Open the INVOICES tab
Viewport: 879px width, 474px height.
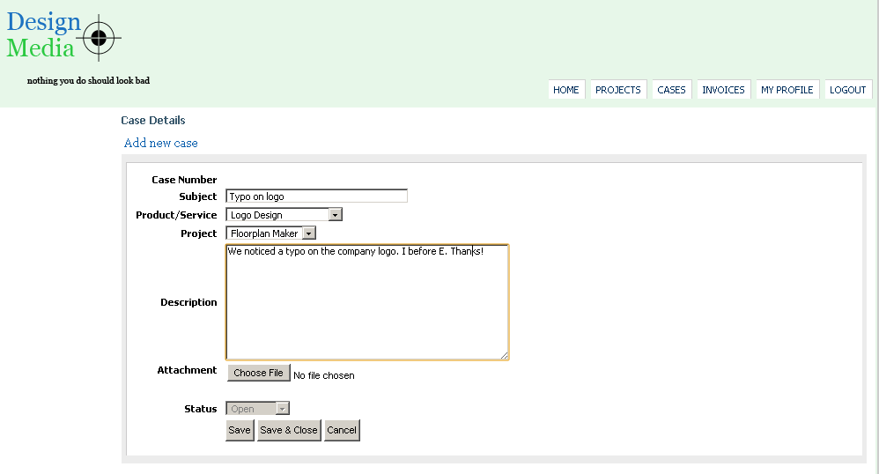[x=723, y=90]
